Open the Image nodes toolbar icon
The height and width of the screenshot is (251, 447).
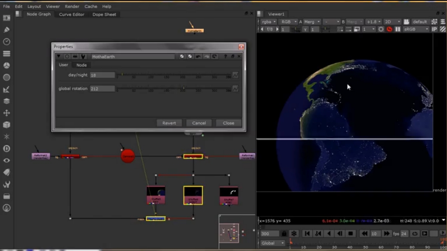6,18
